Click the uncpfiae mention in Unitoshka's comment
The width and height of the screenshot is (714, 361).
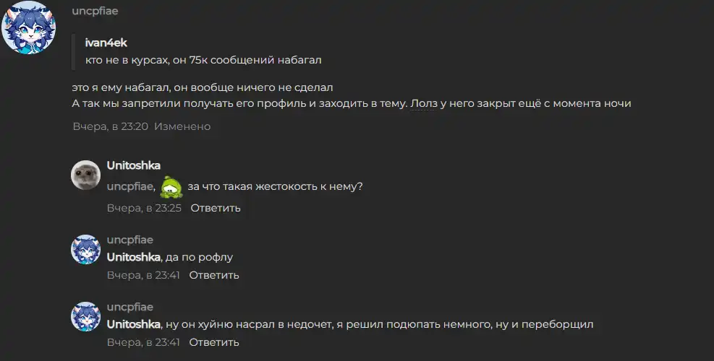pos(131,186)
